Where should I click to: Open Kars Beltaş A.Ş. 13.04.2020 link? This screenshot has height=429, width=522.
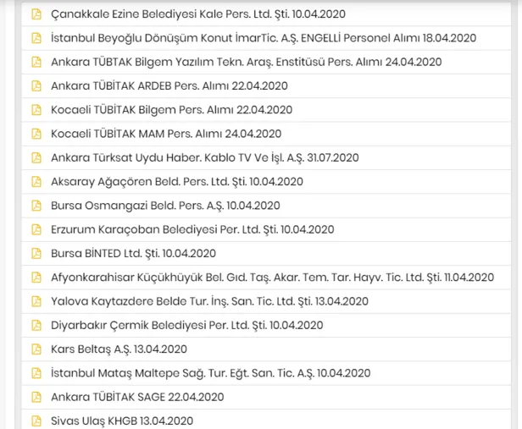pos(119,349)
